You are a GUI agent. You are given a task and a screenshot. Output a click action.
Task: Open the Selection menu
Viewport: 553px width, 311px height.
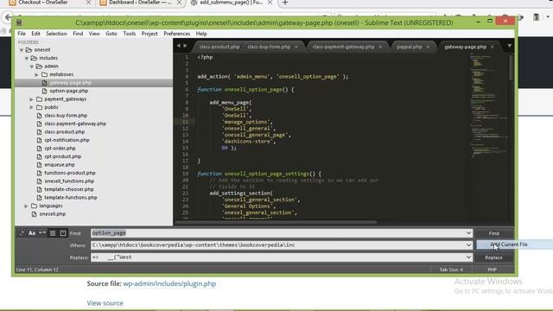(56, 34)
